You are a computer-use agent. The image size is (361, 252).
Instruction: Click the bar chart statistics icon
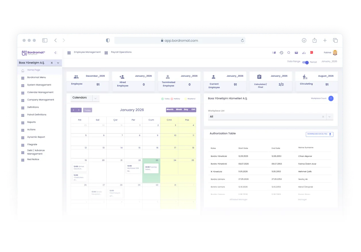click(x=304, y=53)
